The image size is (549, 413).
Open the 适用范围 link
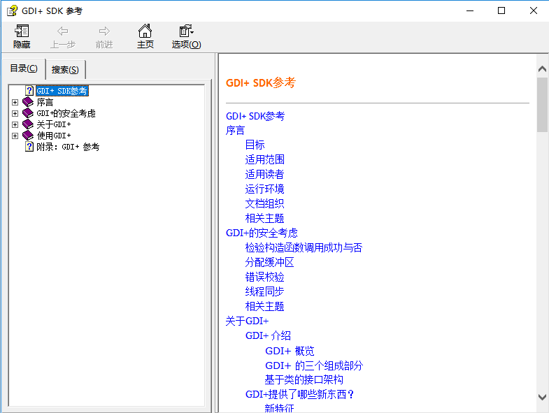tap(264, 159)
